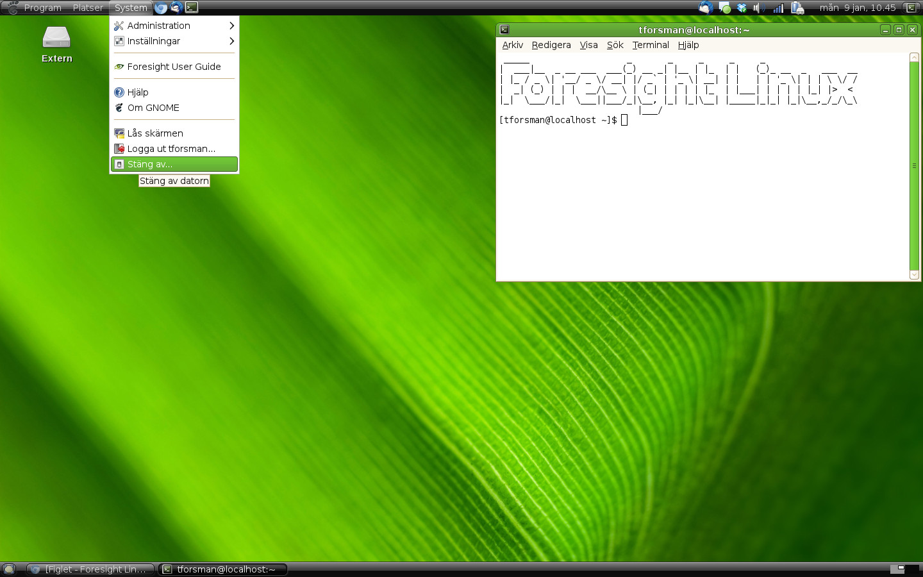Click the Hjälp question mark icon
Viewport: 923px width, 577px height.
[119, 92]
